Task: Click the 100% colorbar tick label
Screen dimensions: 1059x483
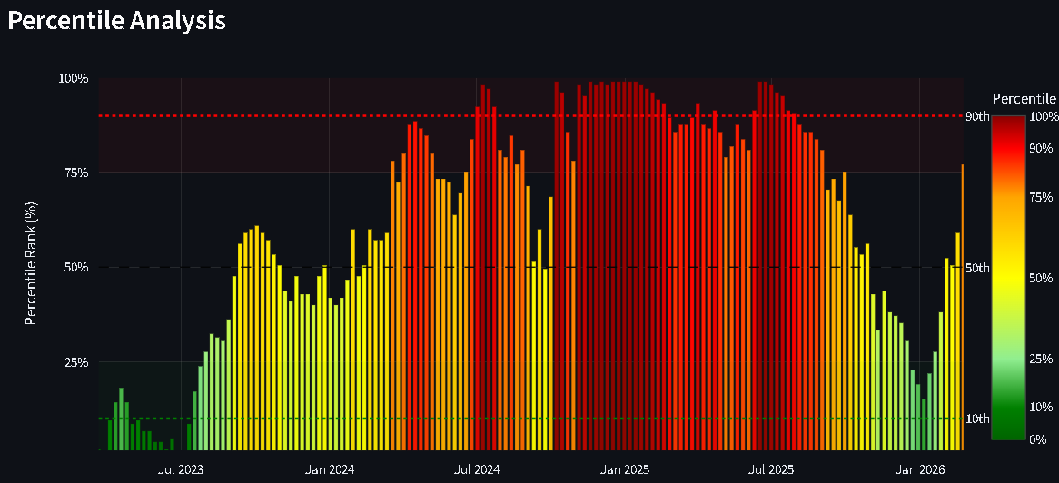Action: click(1044, 117)
